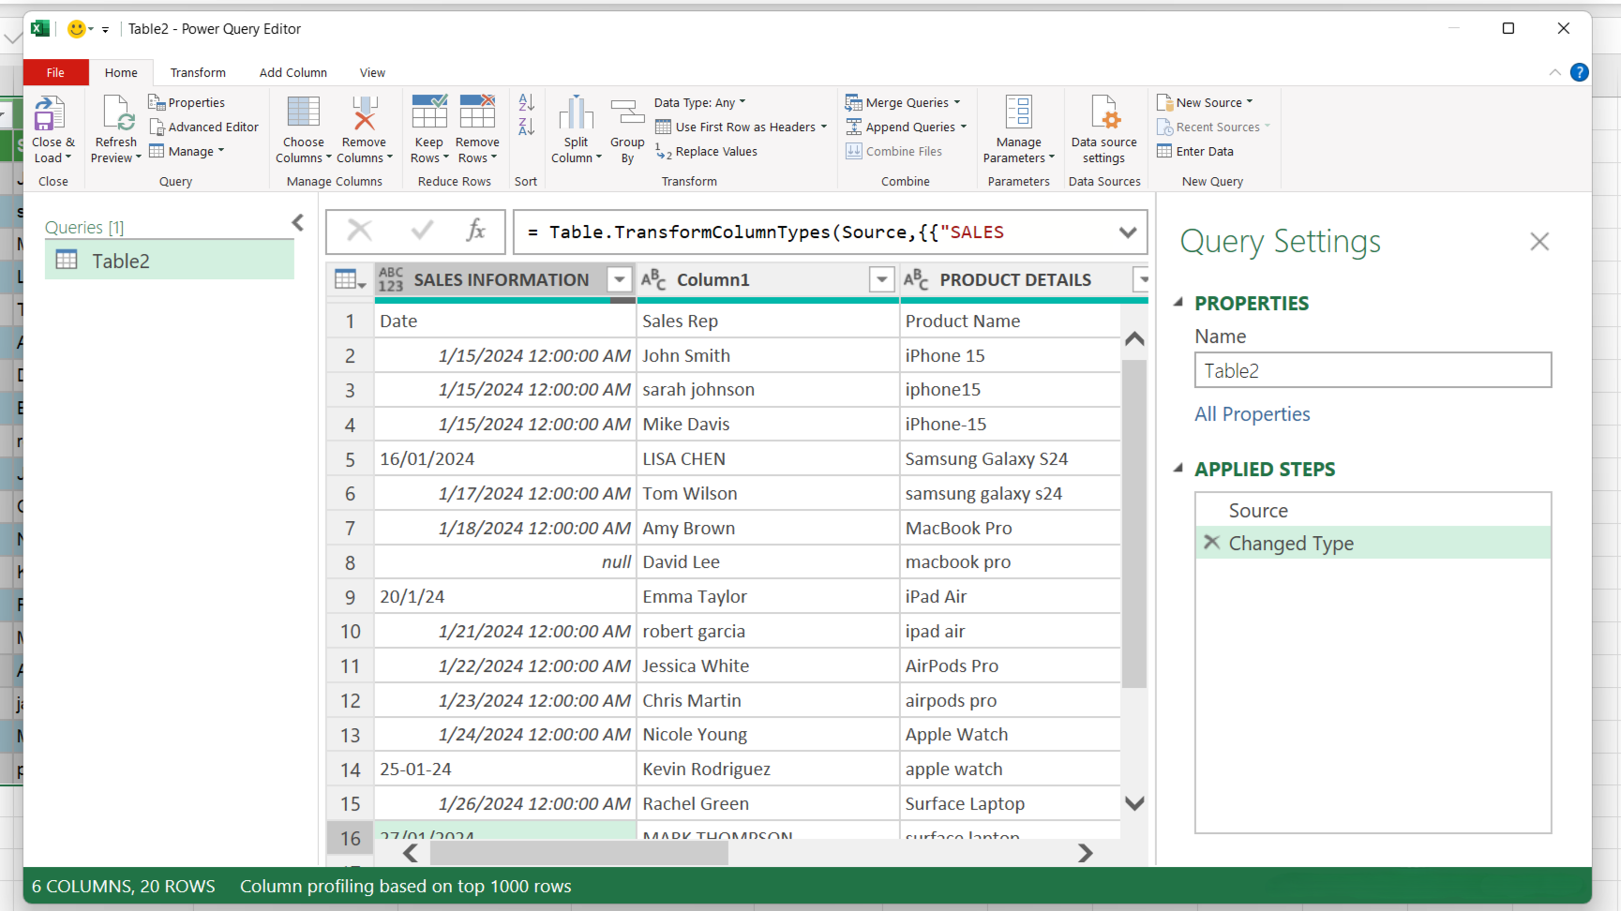The height and width of the screenshot is (911, 1621).
Task: Click Replace Values in the ribbon
Action: coord(706,152)
